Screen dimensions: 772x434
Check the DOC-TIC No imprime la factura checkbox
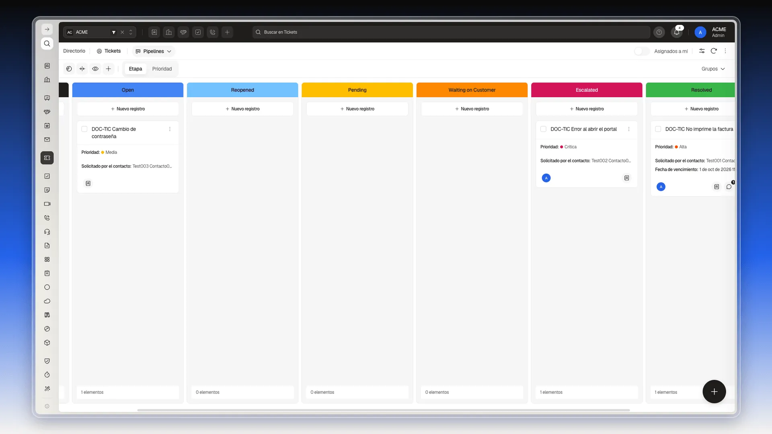(658, 129)
